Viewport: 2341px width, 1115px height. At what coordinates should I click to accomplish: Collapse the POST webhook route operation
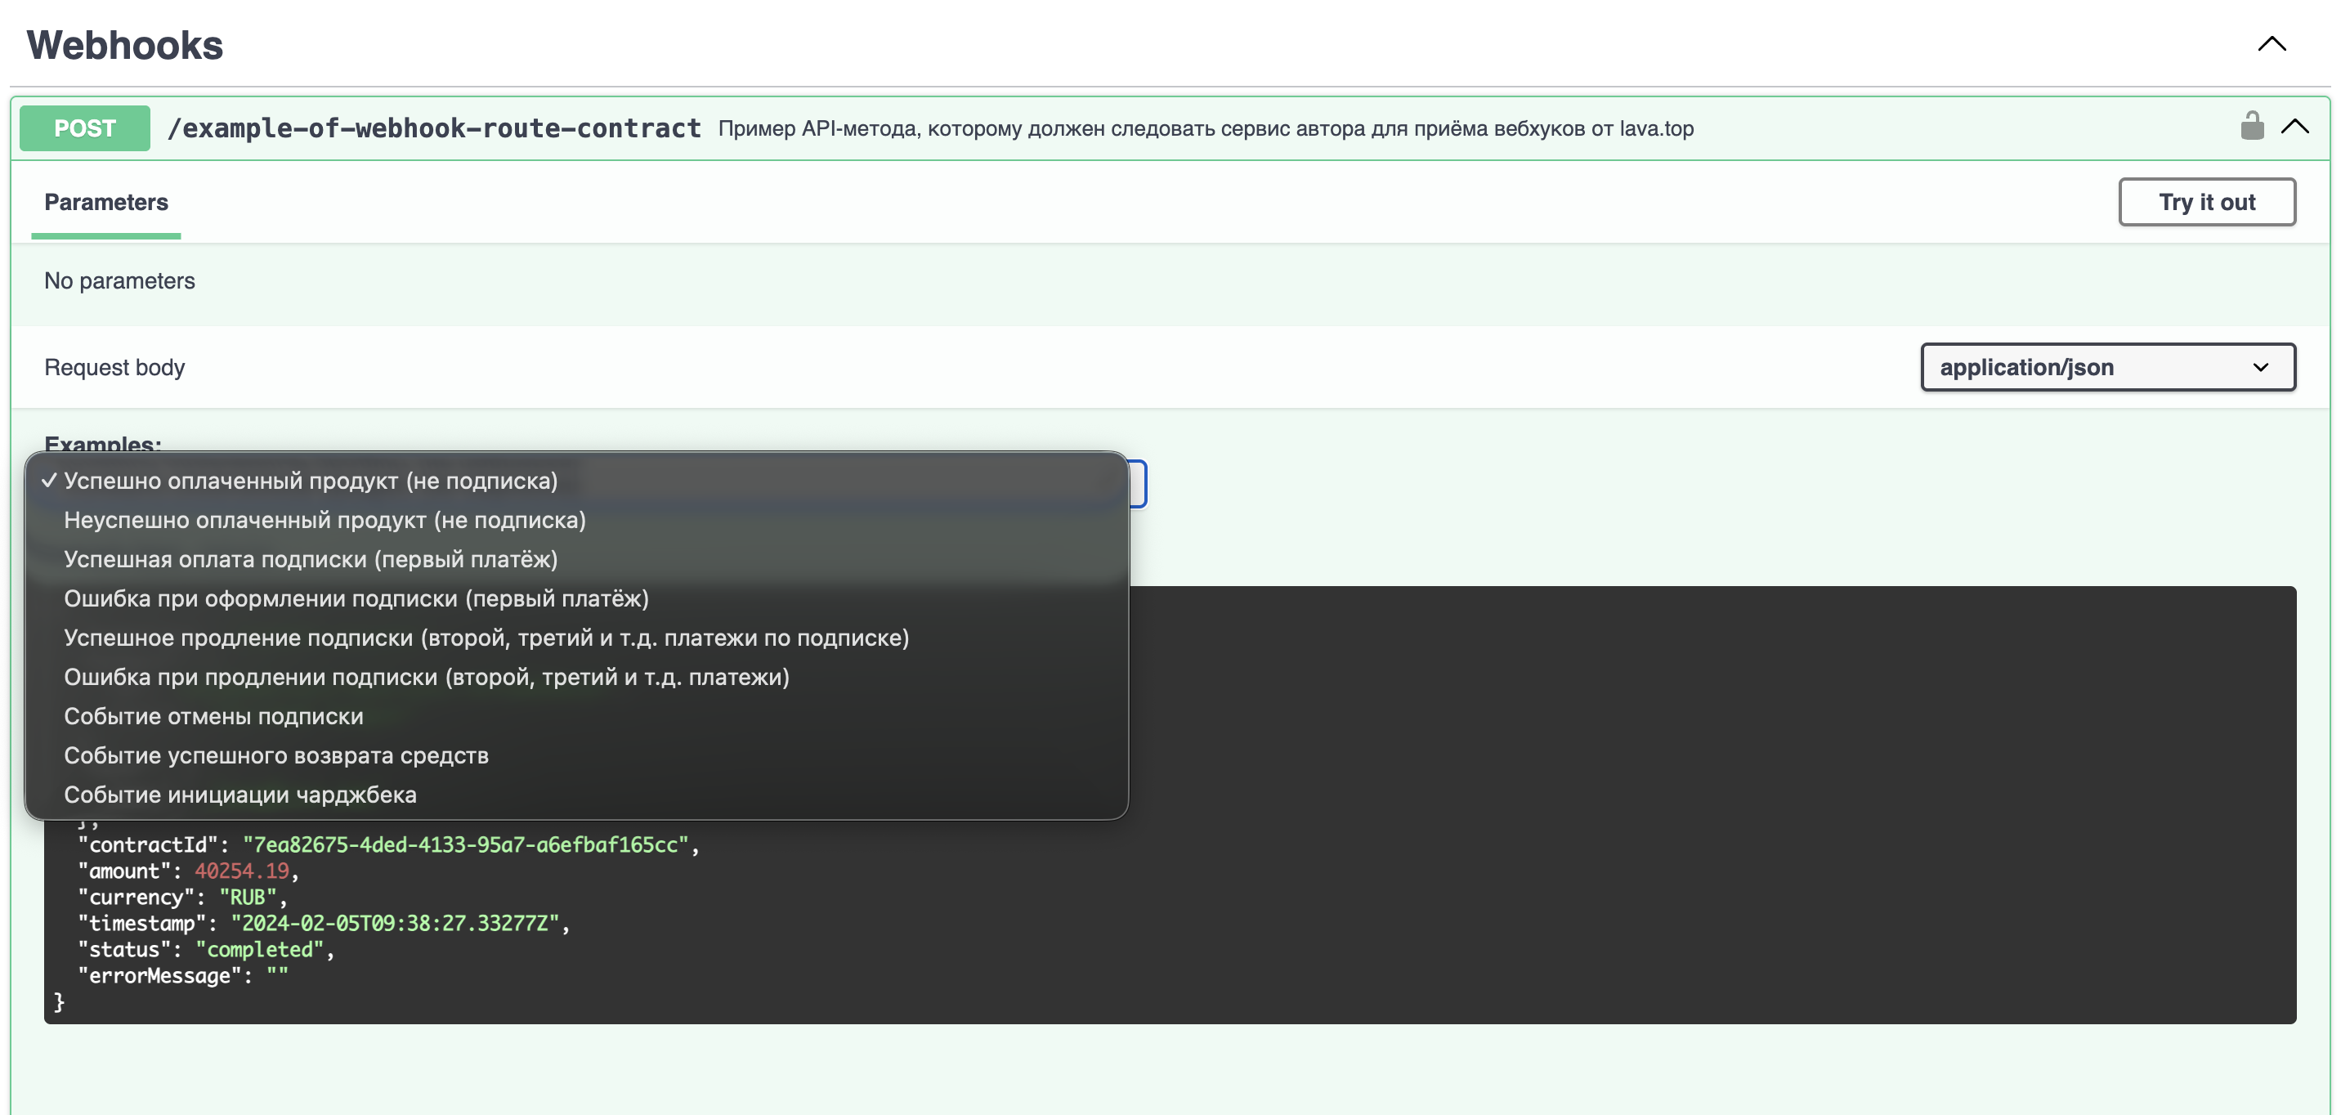click(x=2294, y=127)
